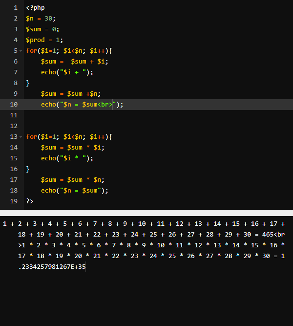
Task: Collapse the for loop at line 5
Action: (x=21, y=51)
